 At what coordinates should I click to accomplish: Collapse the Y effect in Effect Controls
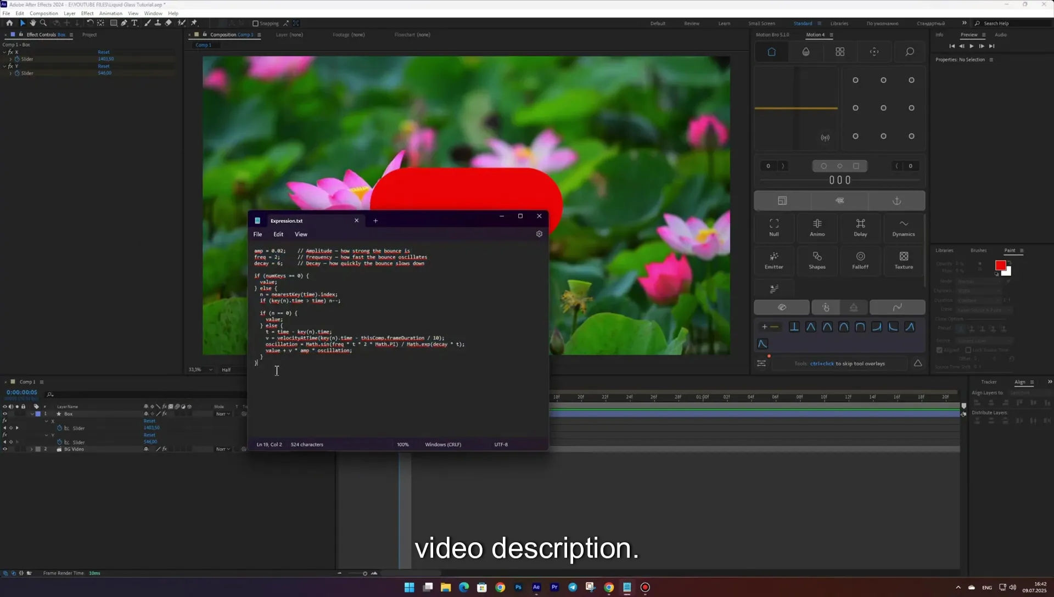point(4,66)
